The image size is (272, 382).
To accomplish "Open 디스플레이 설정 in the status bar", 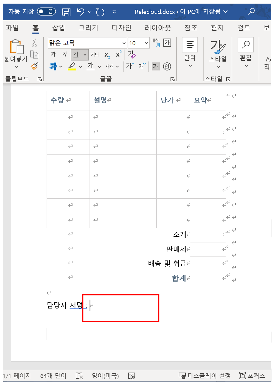I will pyautogui.click(x=205, y=376).
